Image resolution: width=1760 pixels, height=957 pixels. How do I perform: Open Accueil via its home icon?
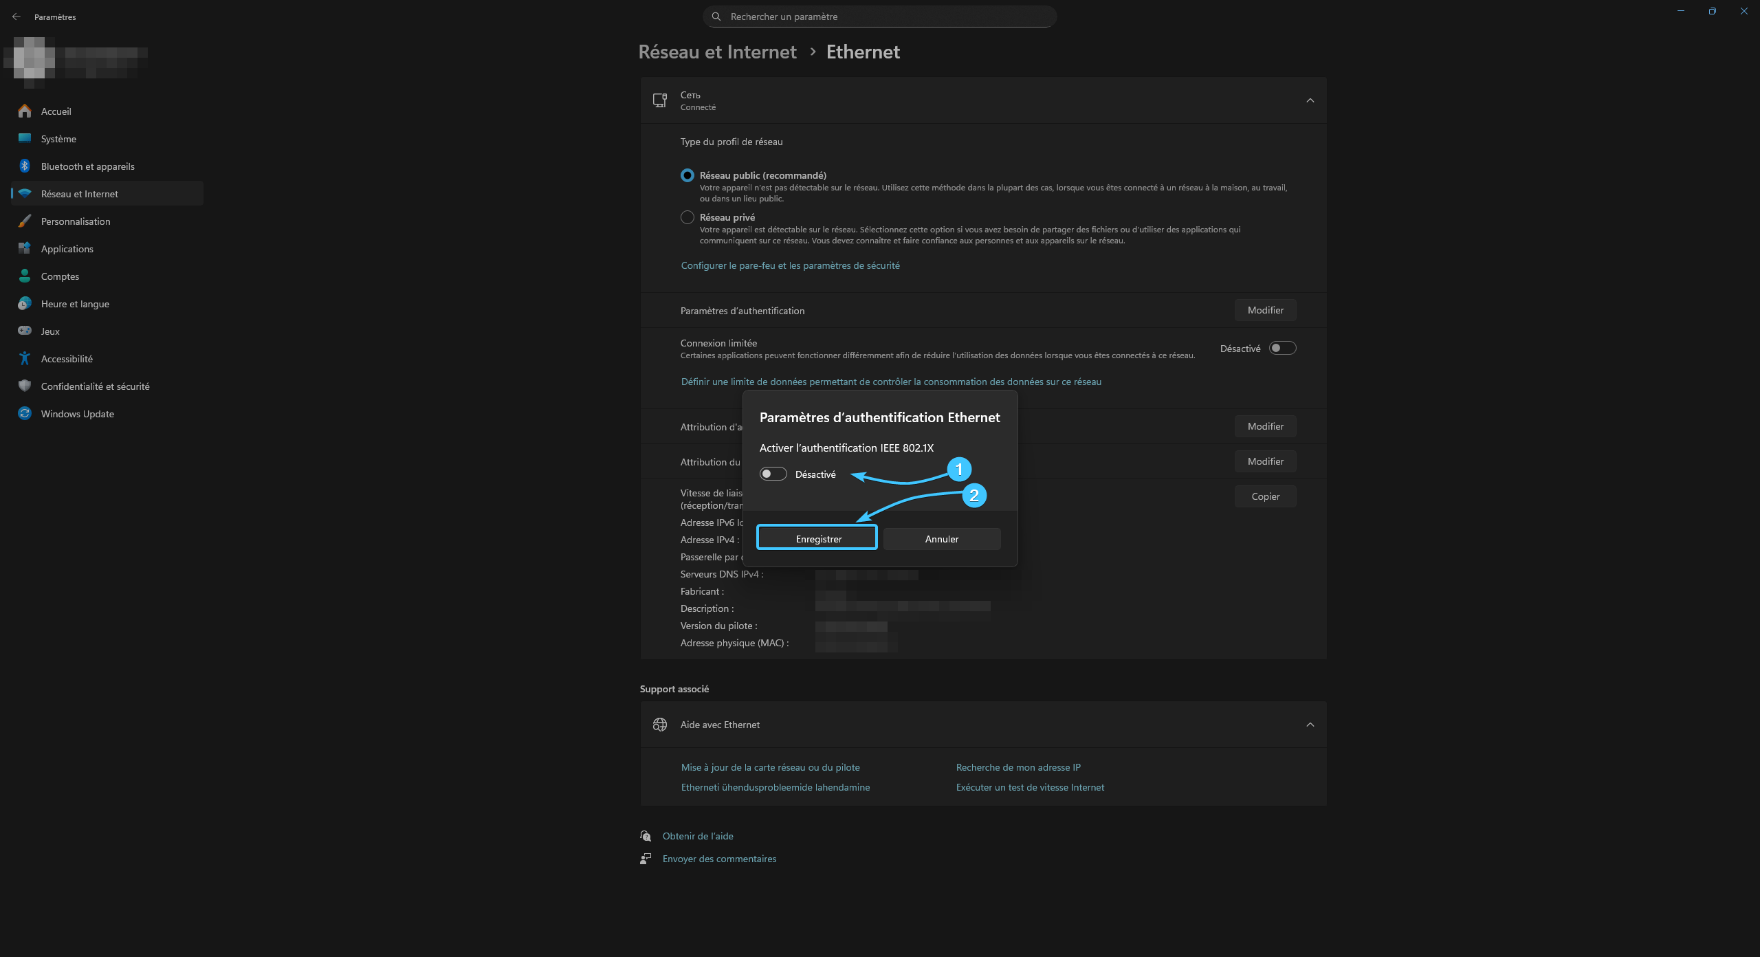click(x=25, y=111)
